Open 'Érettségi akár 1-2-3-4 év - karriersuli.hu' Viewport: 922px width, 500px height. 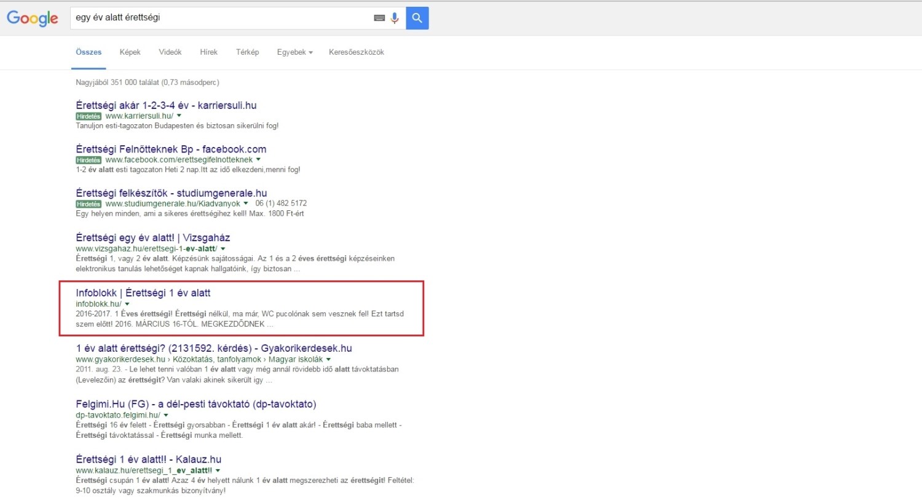point(166,105)
